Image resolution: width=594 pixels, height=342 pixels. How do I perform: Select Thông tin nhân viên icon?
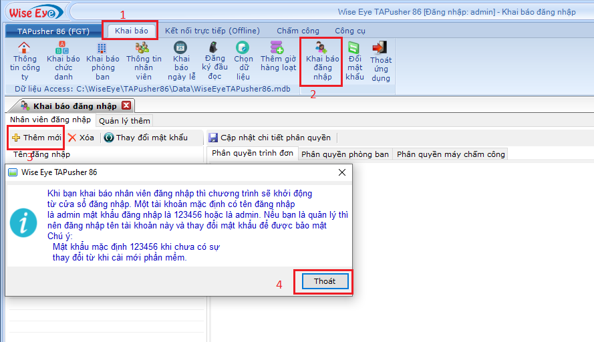click(x=143, y=48)
